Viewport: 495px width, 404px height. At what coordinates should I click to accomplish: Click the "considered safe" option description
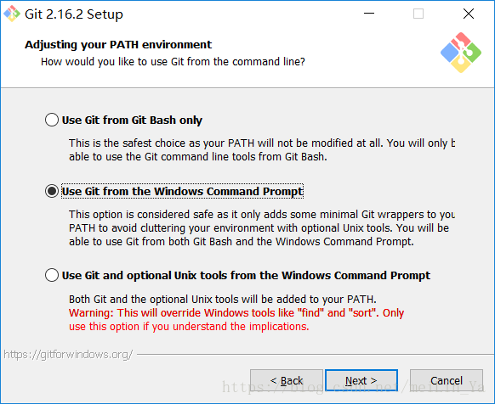pos(262,227)
